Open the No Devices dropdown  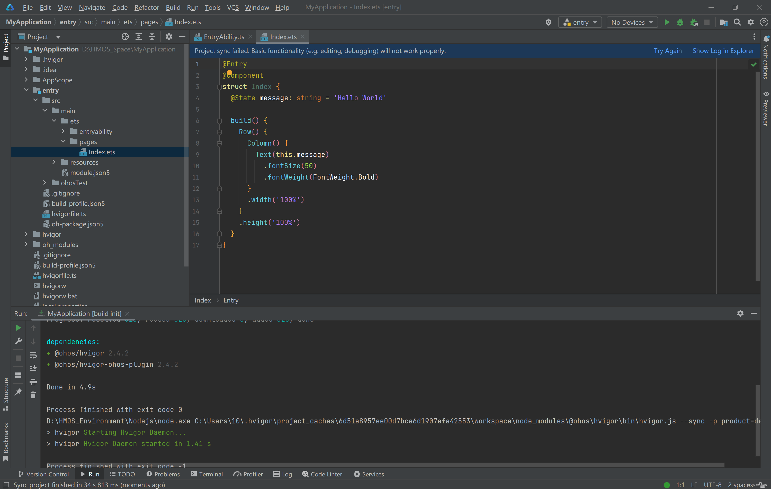tap(632, 22)
